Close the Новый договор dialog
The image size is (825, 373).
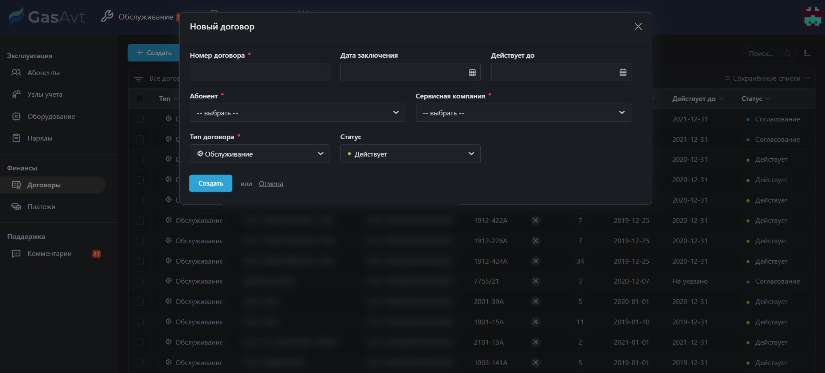click(638, 26)
